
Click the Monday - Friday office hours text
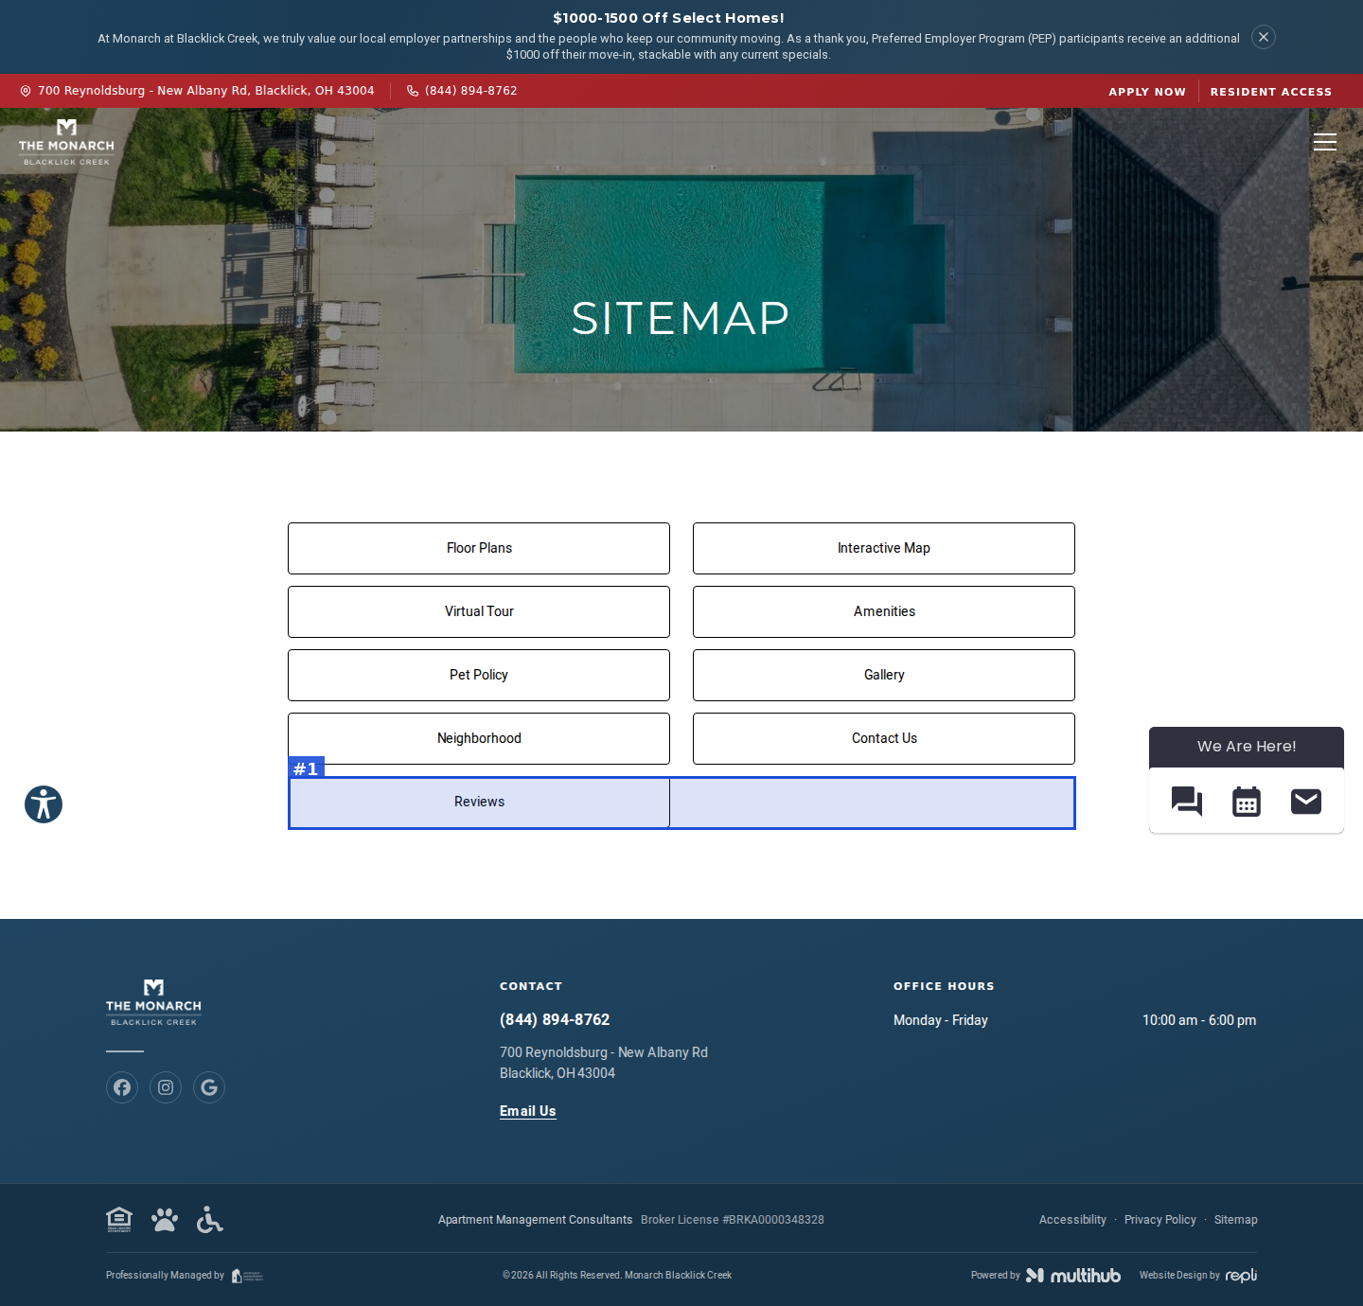click(x=941, y=1020)
